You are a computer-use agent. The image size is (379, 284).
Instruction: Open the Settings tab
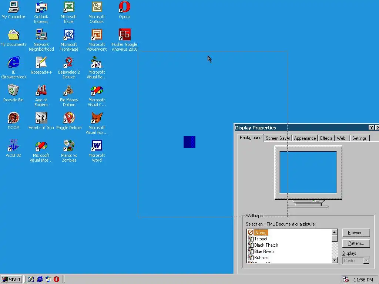point(359,138)
